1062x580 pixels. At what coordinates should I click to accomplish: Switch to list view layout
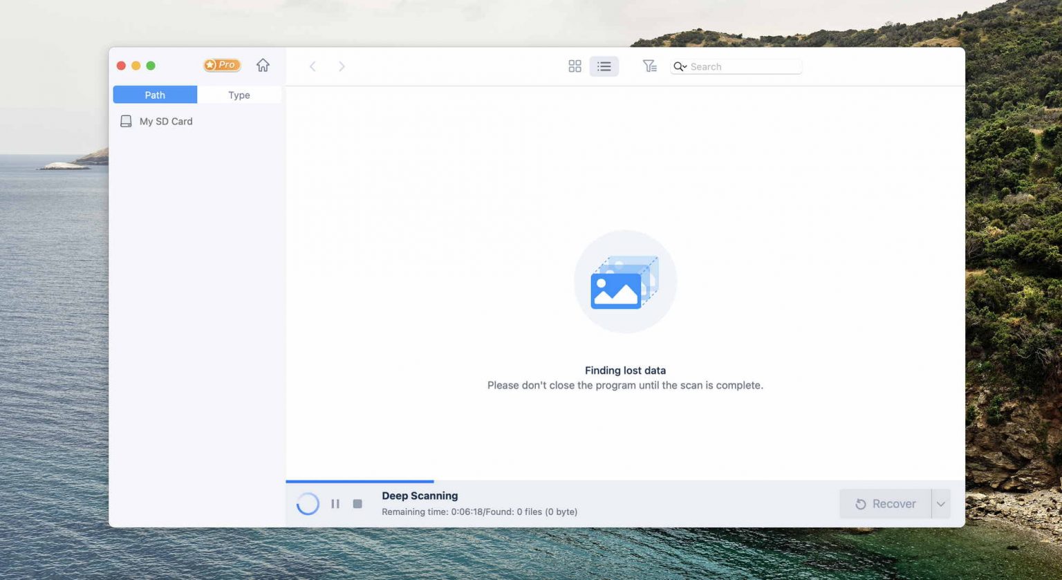click(x=604, y=66)
